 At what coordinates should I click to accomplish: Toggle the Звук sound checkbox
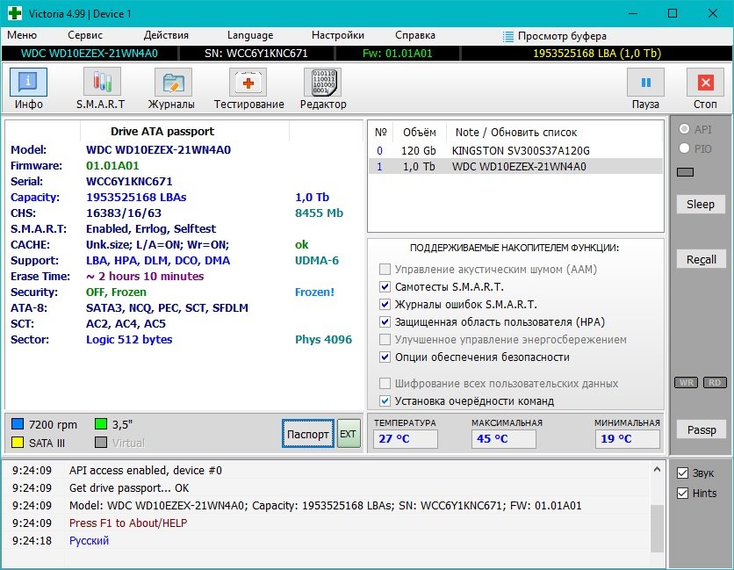(683, 473)
